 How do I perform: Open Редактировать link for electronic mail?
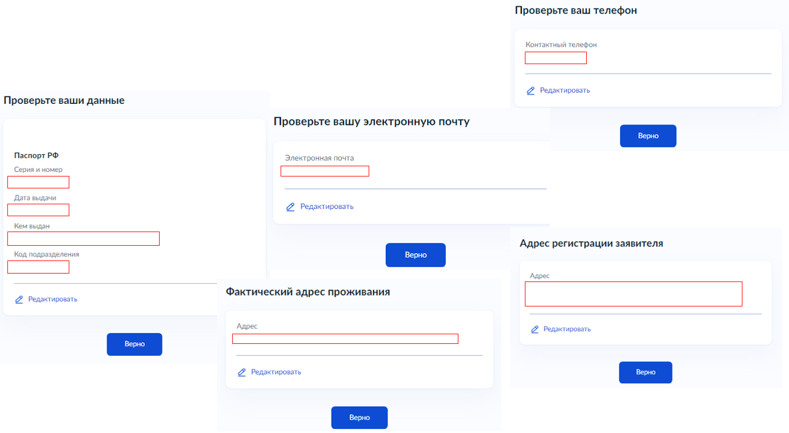(x=327, y=207)
